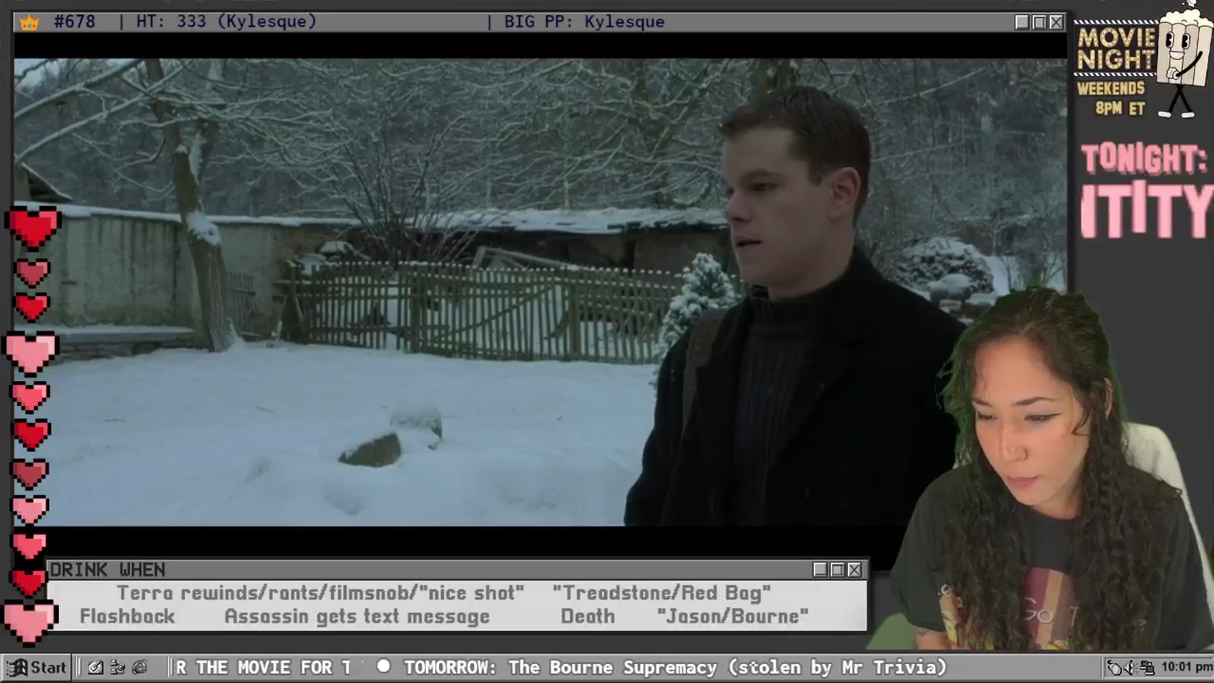Click the "TONIGHT:" heading text

1143,159
